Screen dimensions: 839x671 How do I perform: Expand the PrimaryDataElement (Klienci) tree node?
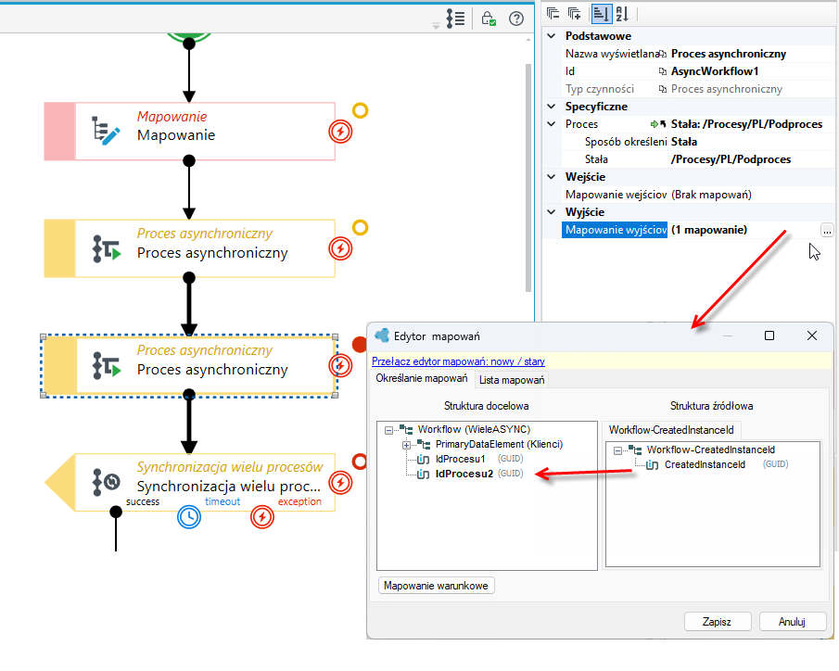point(407,445)
